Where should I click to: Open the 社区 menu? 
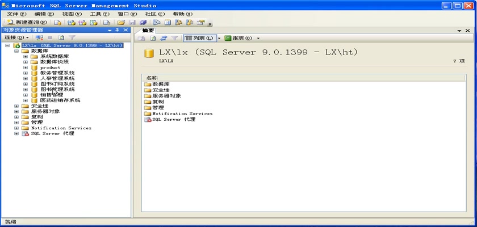(x=155, y=14)
